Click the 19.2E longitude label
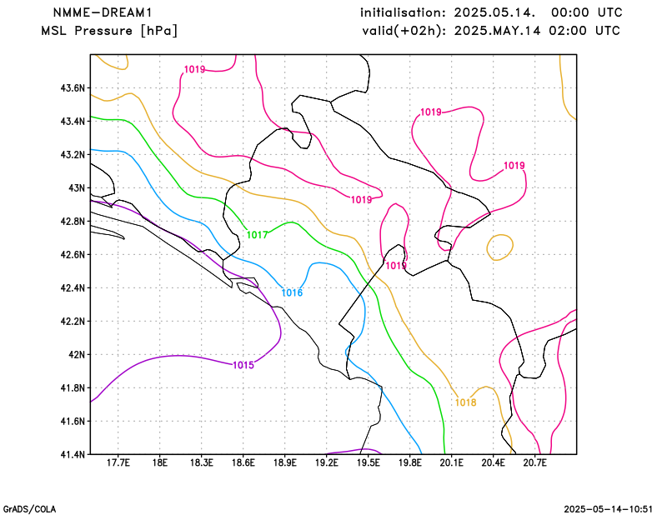Screen dimensions: 667x515 coord(326,462)
